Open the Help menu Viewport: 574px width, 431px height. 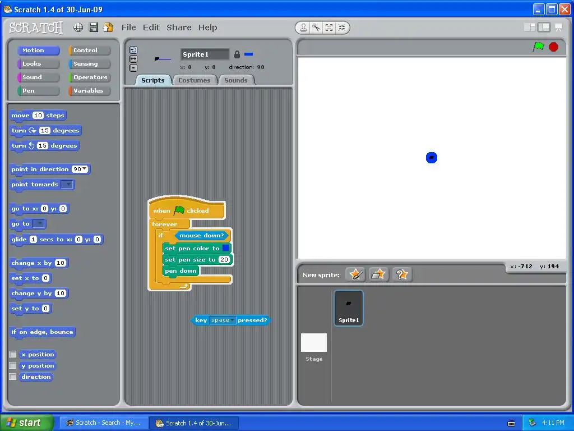click(207, 27)
